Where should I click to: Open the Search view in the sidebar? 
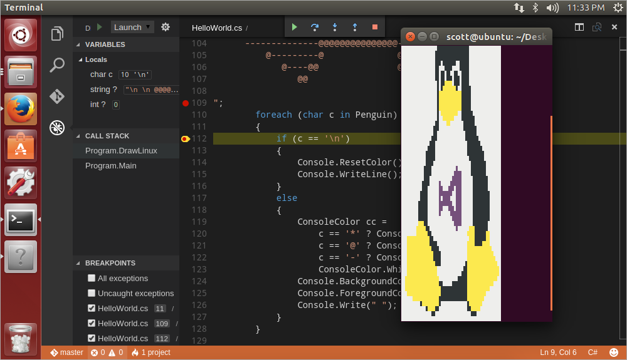click(x=57, y=65)
